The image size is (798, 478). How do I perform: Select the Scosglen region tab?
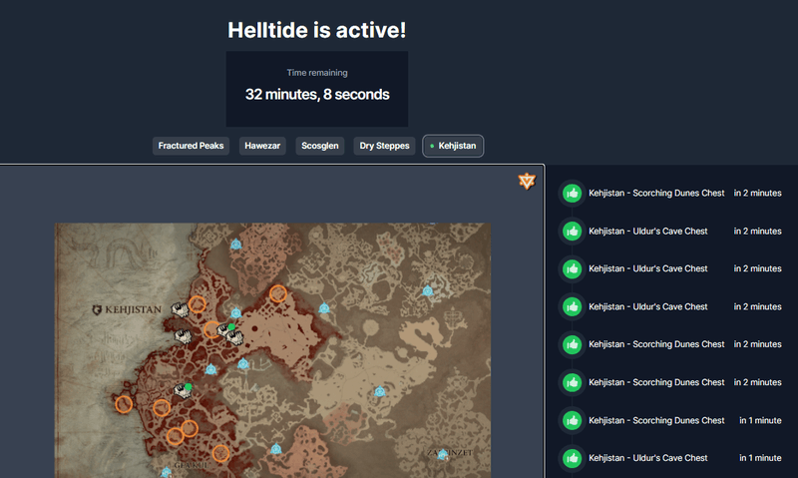[x=319, y=146]
